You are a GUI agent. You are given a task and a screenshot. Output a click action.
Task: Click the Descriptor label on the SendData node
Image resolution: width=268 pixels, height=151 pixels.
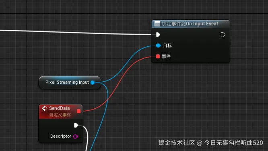(61, 136)
